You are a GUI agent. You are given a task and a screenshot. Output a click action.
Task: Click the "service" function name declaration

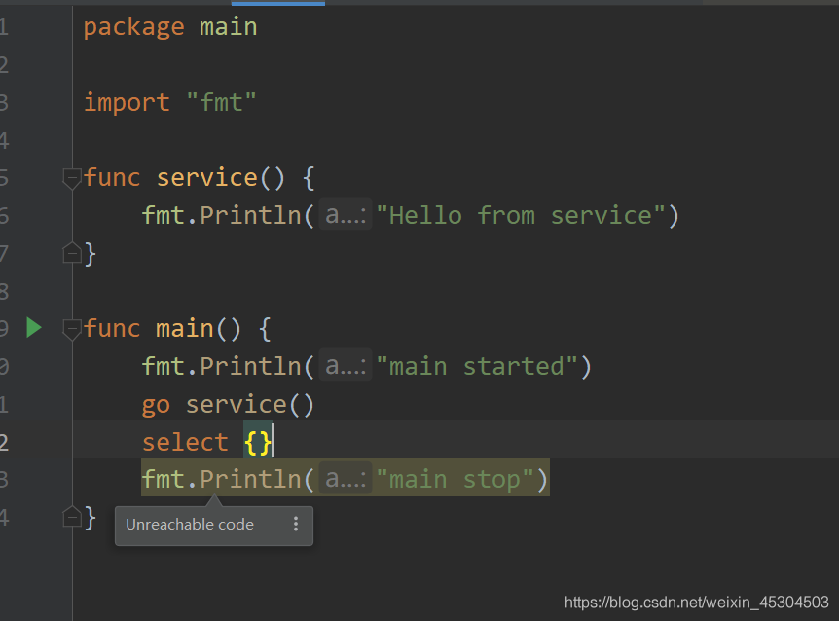pyautogui.click(x=207, y=177)
